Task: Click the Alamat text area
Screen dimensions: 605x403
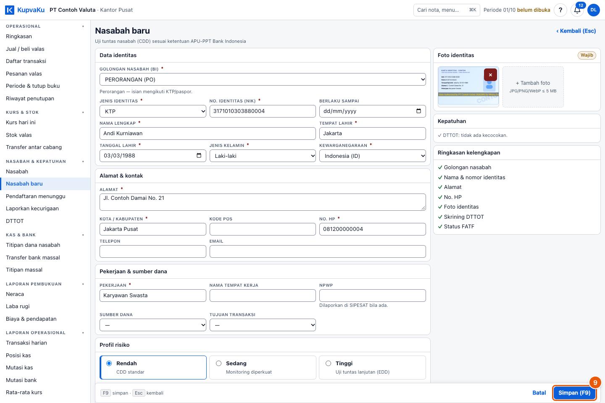Action: point(263,202)
